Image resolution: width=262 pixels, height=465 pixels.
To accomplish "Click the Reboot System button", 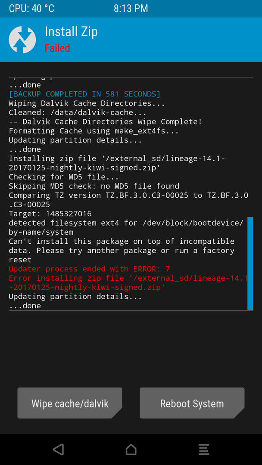I will pos(192,403).
